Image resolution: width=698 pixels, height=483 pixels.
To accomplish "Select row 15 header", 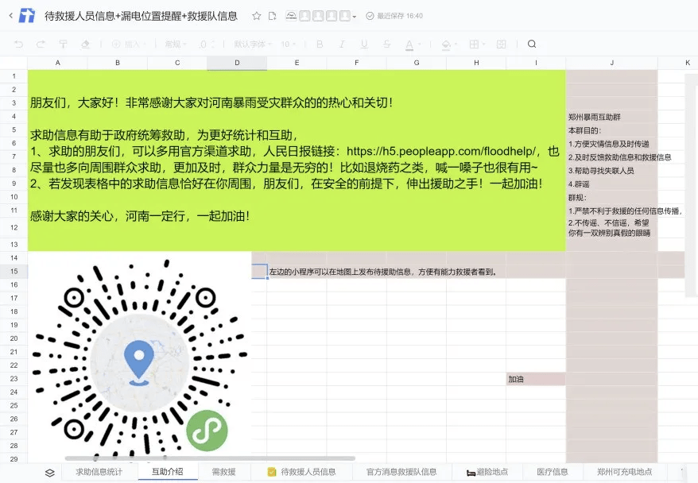I will point(14,272).
